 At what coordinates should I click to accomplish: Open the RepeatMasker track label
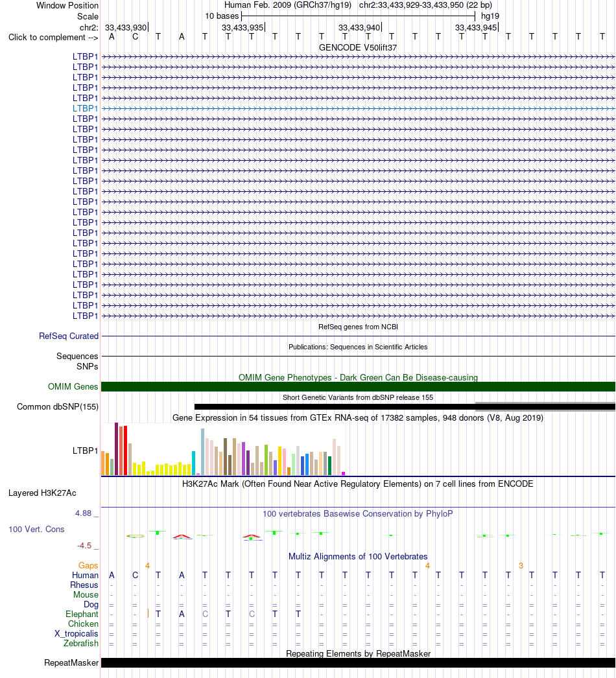click(x=71, y=663)
